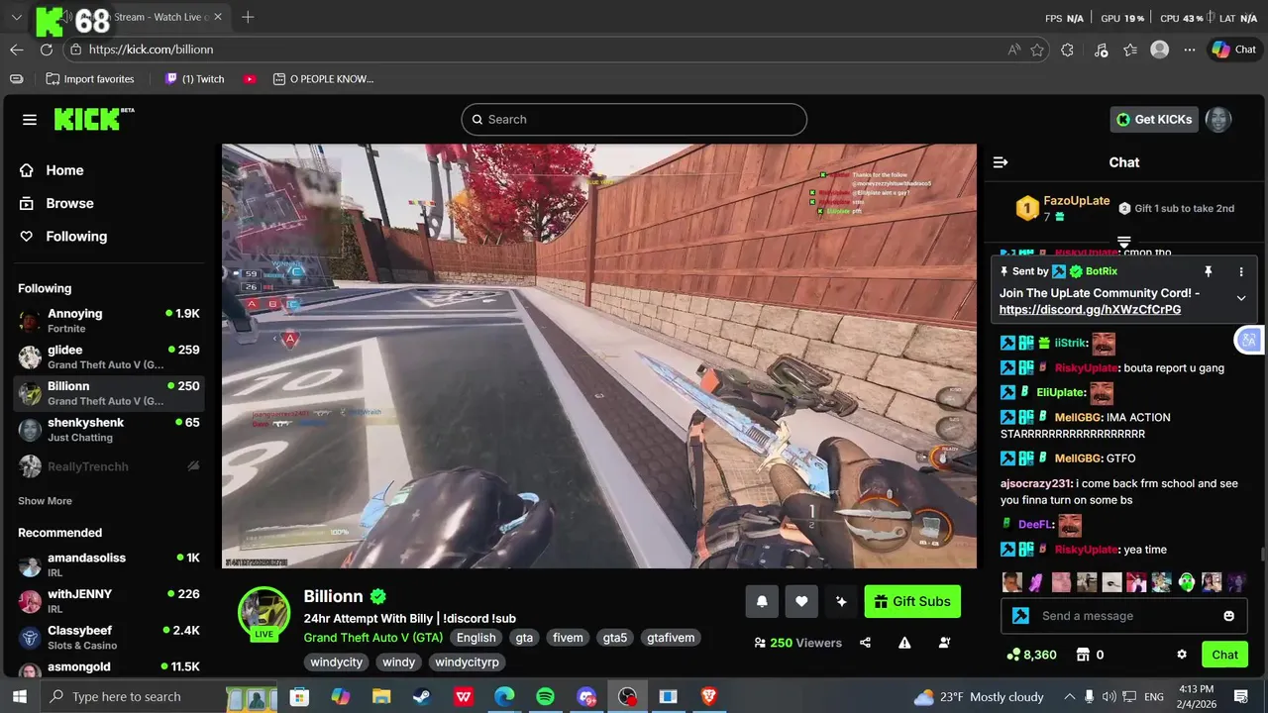Viewport: 1268px width, 713px height.
Task: Collapse the chat panel with arrow icon
Action: 1001,162
